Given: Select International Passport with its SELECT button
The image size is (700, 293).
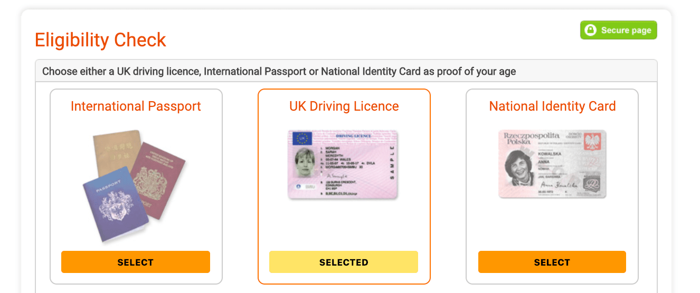Looking at the screenshot, I should click(x=136, y=262).
